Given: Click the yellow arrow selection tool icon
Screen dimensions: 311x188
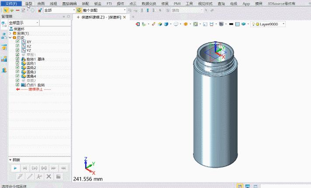Looking at the screenshot, I should (6, 10).
